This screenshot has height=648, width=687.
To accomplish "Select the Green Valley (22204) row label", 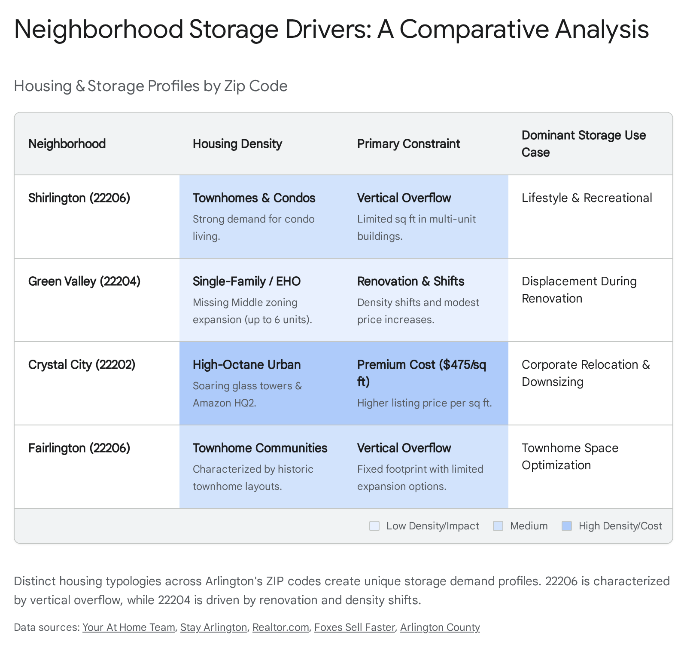I will tap(84, 281).
